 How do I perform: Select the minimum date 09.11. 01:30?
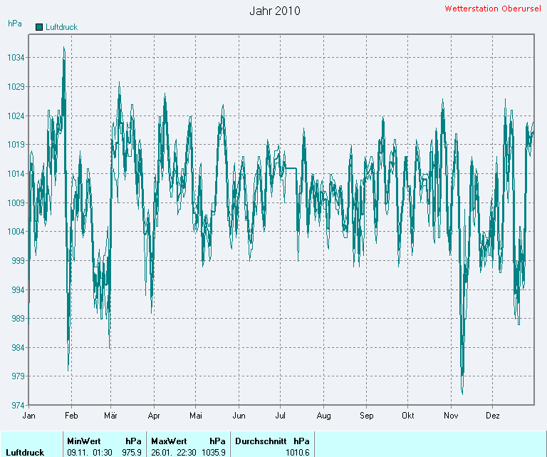click(x=90, y=453)
